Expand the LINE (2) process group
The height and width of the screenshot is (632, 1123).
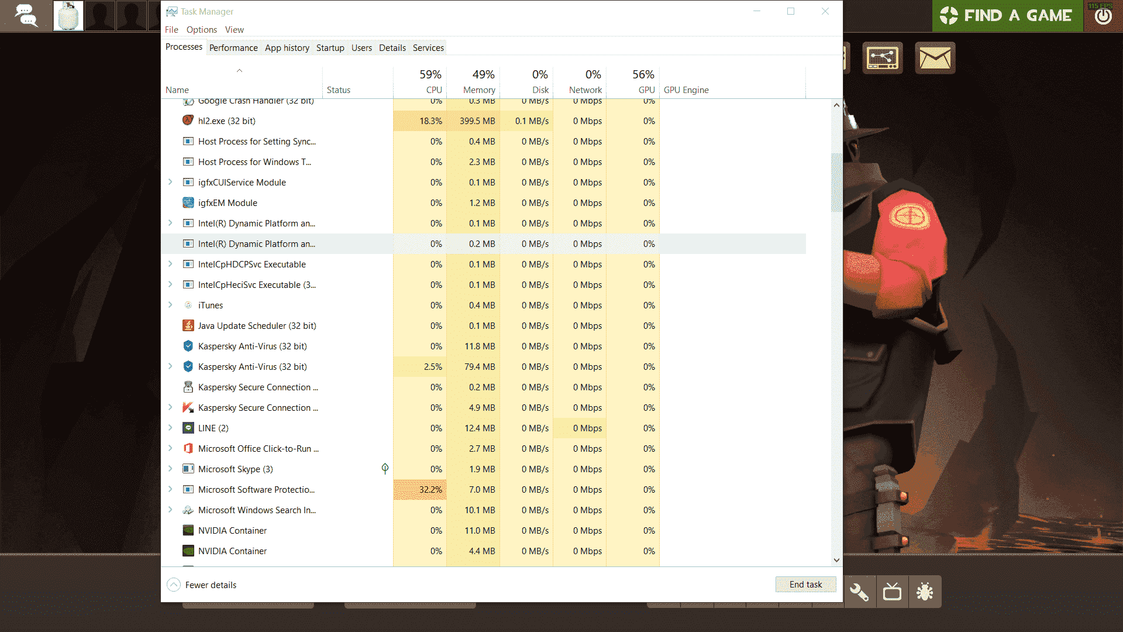[170, 428]
